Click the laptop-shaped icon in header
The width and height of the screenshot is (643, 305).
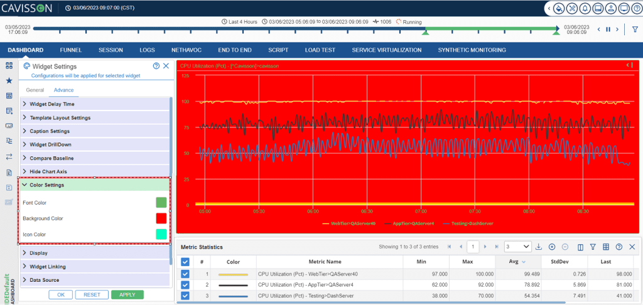tap(598, 8)
